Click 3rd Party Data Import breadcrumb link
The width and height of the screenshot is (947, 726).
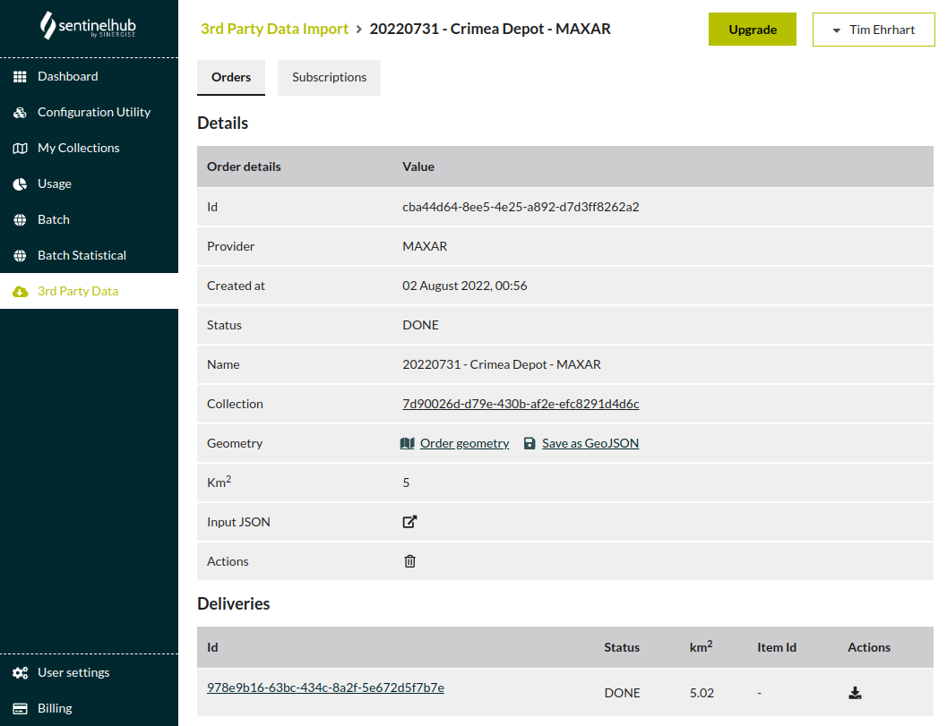(274, 29)
